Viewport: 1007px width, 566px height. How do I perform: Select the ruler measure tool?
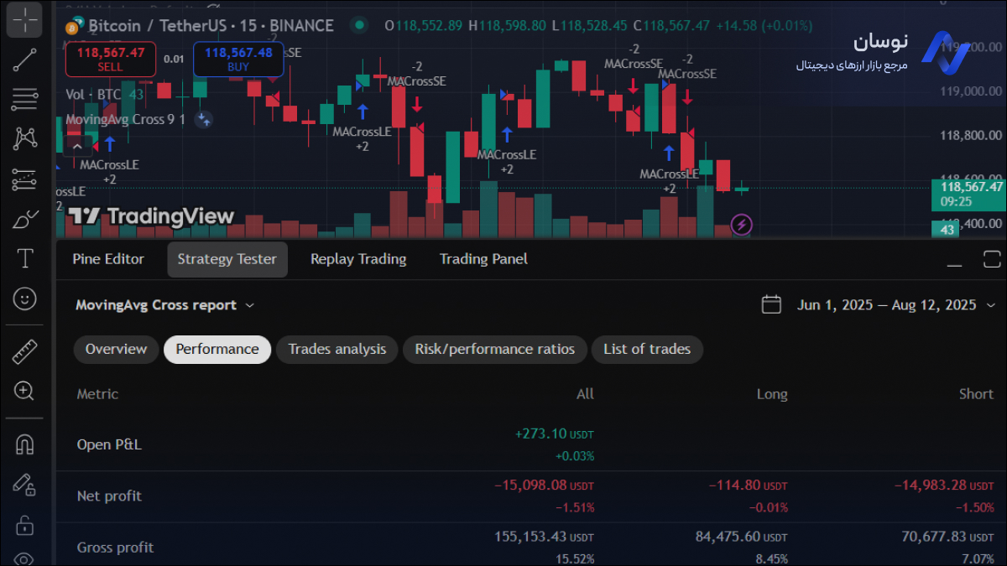(x=25, y=351)
